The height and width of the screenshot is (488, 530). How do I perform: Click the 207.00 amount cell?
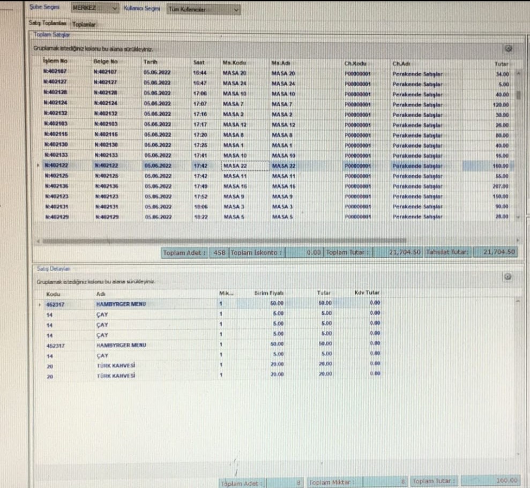coord(500,186)
